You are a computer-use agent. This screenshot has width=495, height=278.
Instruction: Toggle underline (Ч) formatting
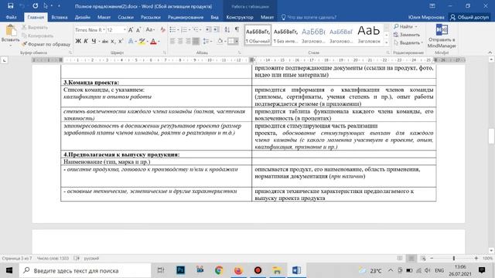tap(94, 41)
